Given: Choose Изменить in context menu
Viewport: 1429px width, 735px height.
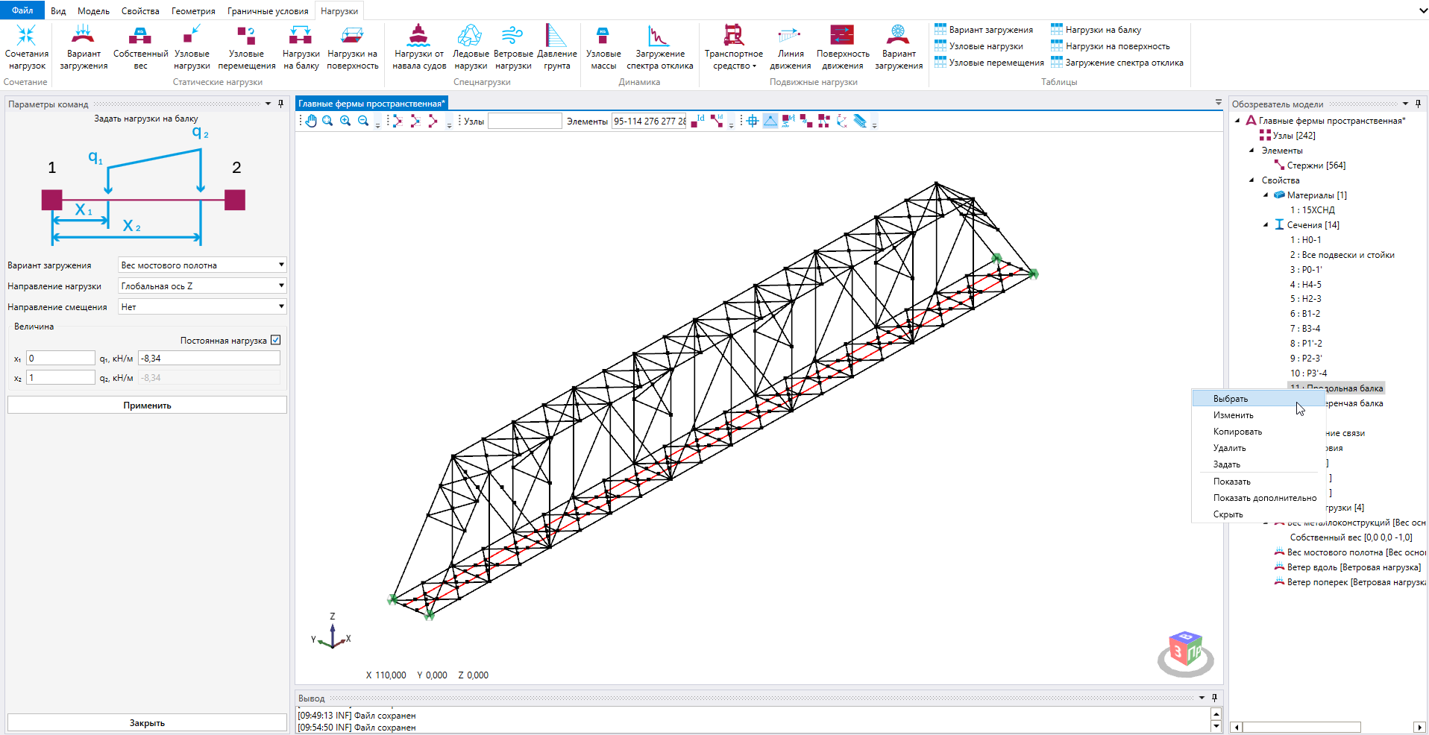Looking at the screenshot, I should click(1258, 415).
